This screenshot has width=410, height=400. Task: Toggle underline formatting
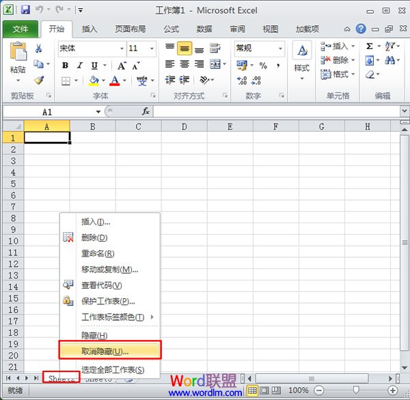[x=94, y=66]
